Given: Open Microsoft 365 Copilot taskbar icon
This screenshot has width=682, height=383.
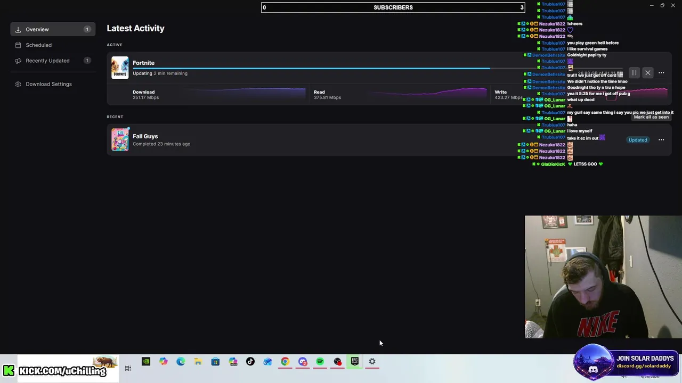Looking at the screenshot, I should pyautogui.click(x=233, y=362).
